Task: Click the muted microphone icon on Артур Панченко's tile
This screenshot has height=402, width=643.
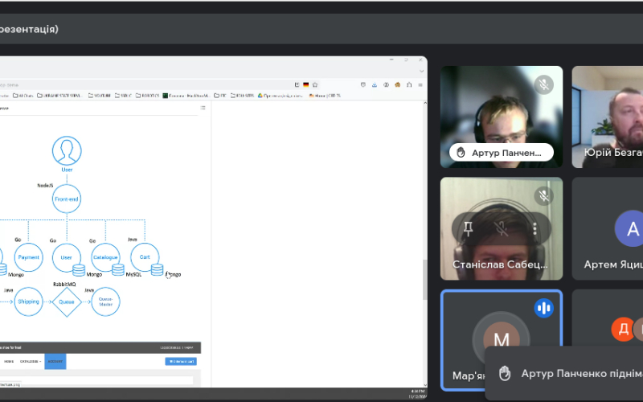Action: coord(544,85)
